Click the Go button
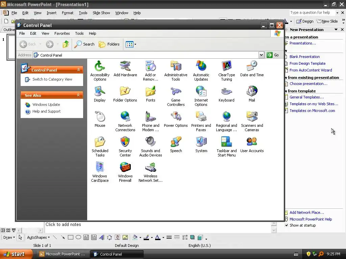 273,55
